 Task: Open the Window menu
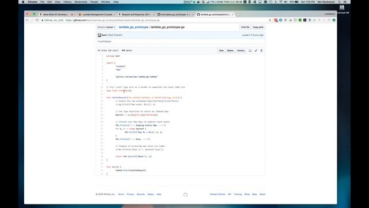(x=106, y=2)
